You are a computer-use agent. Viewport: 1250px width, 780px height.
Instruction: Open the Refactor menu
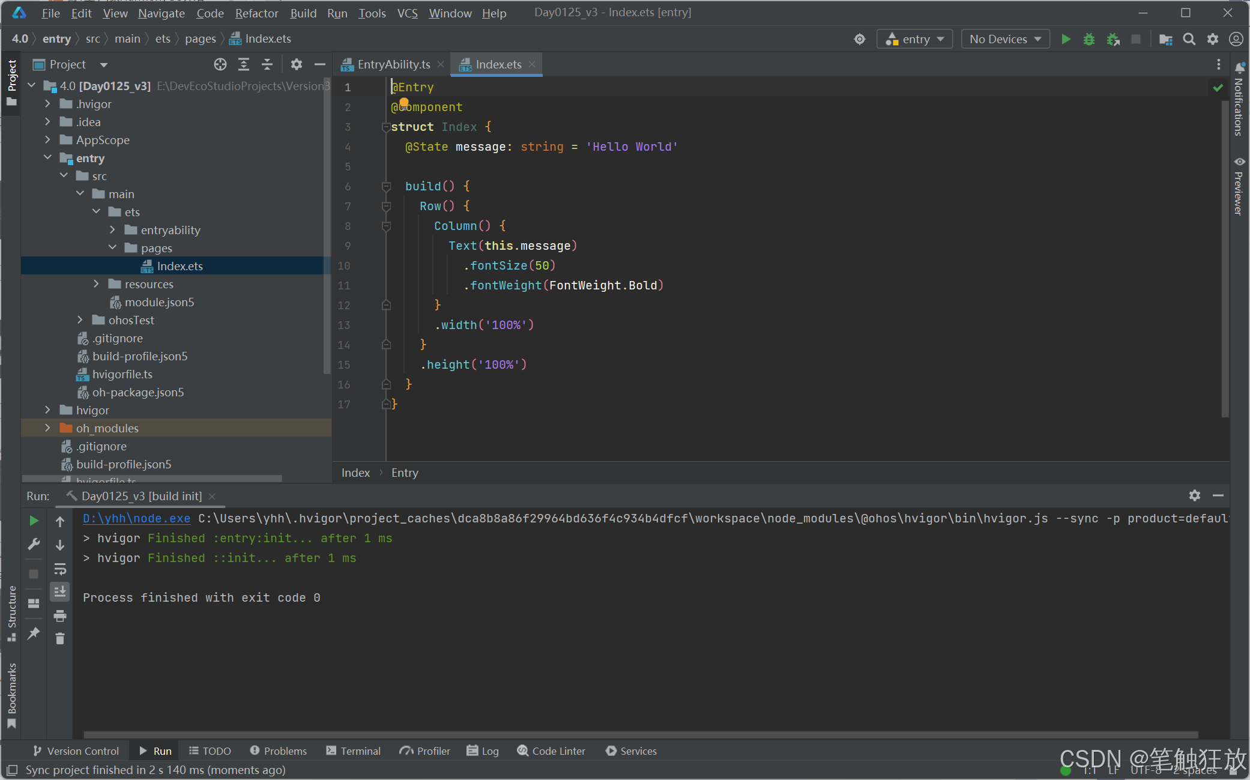pyautogui.click(x=256, y=13)
